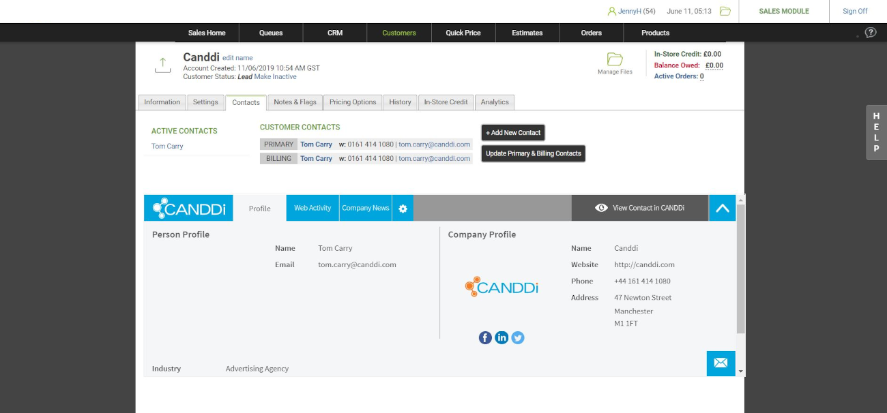
Task: Click the JennyH user profile icon
Action: click(612, 11)
